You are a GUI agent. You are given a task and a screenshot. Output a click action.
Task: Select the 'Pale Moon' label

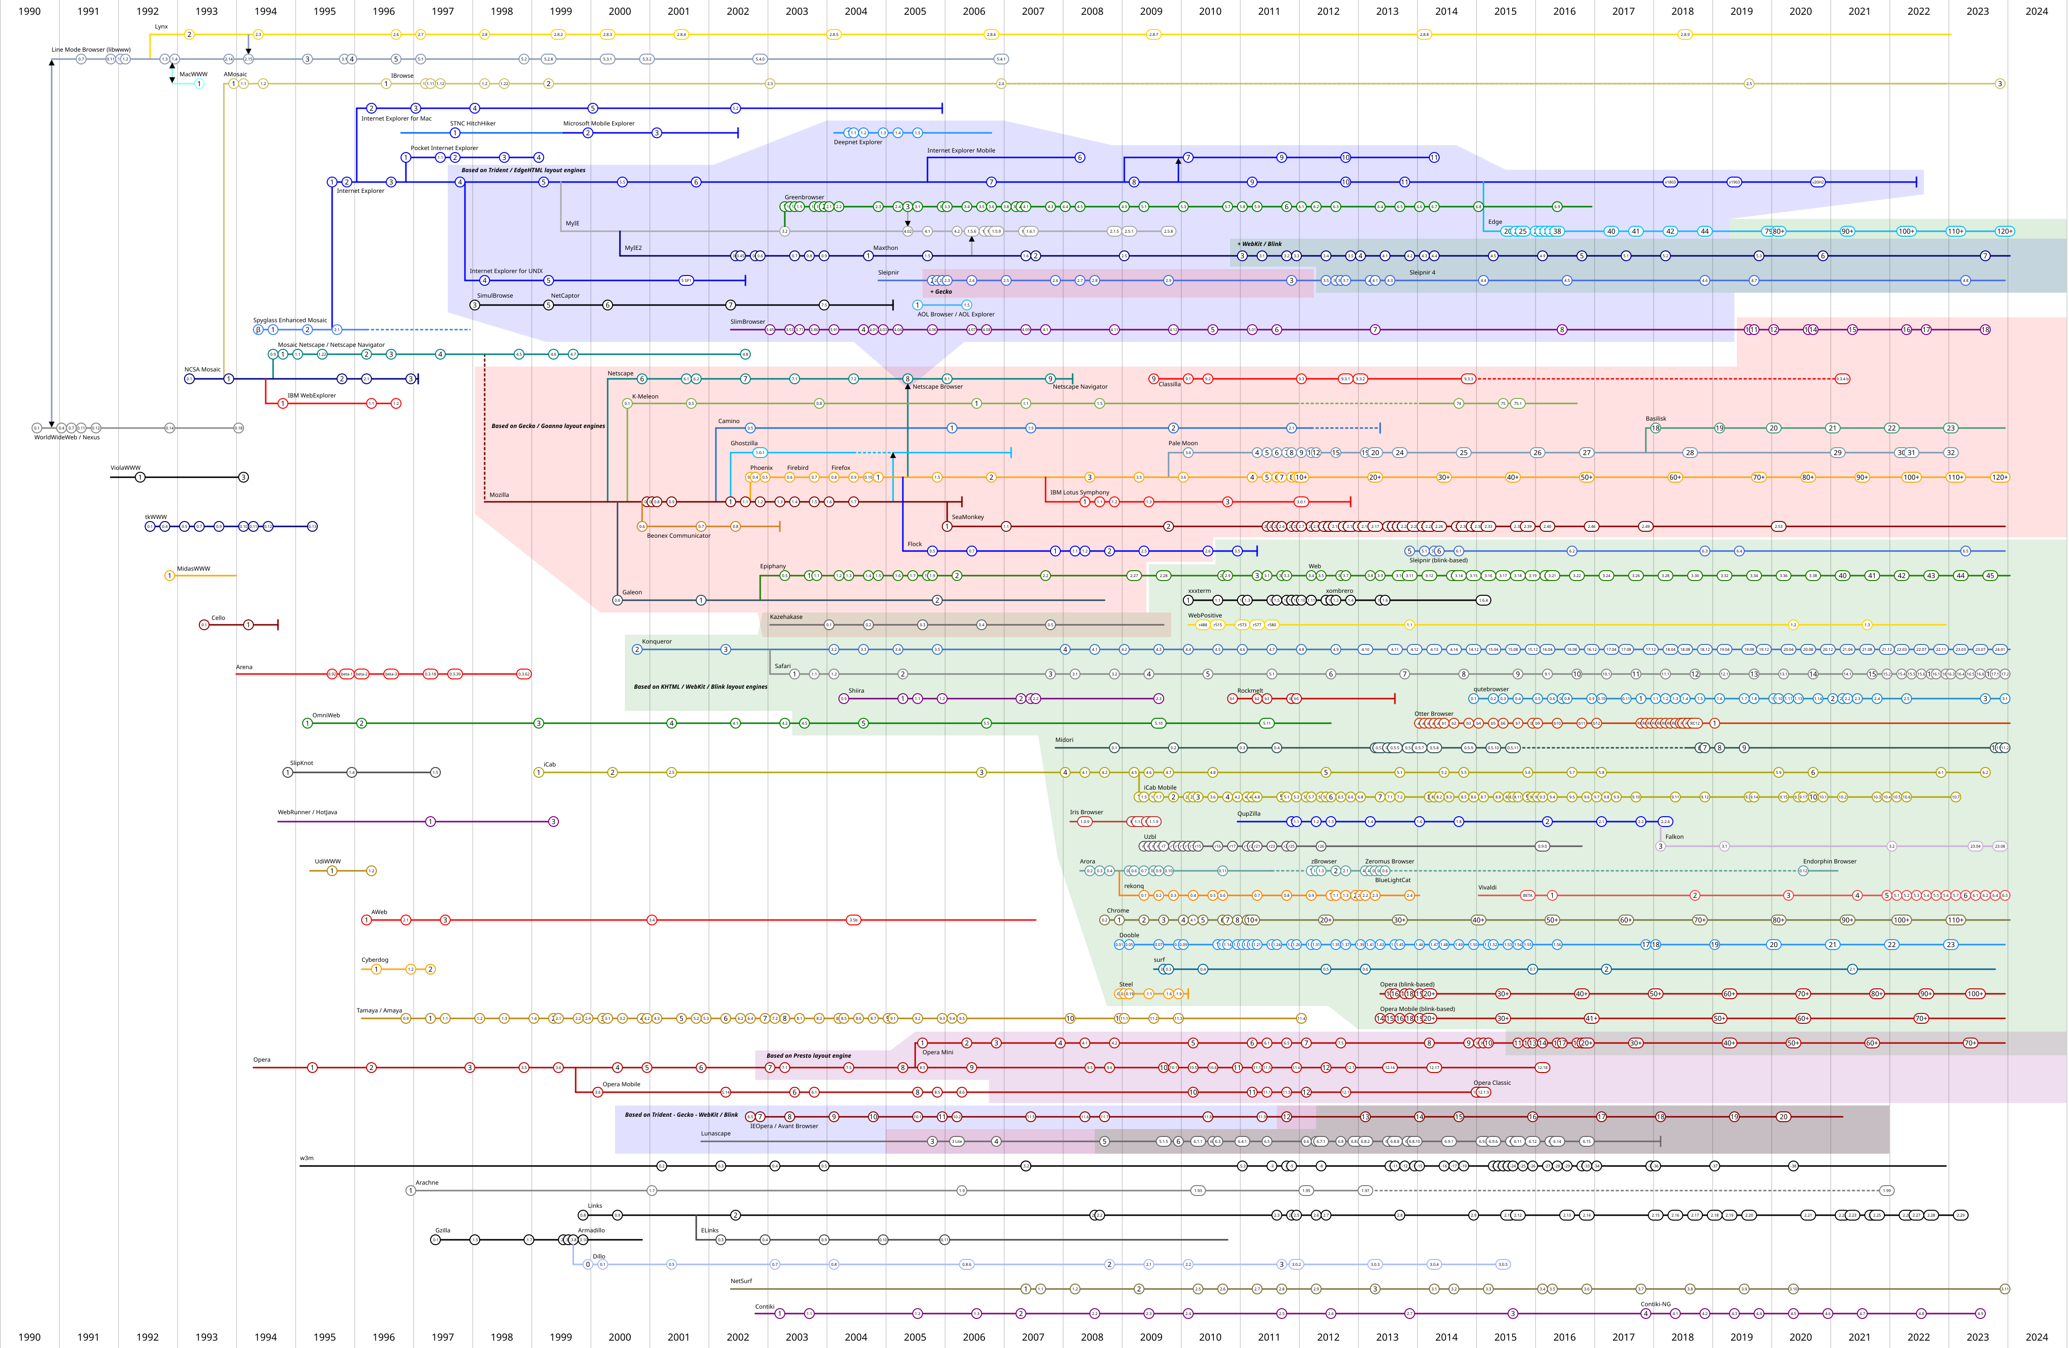pyautogui.click(x=1182, y=443)
